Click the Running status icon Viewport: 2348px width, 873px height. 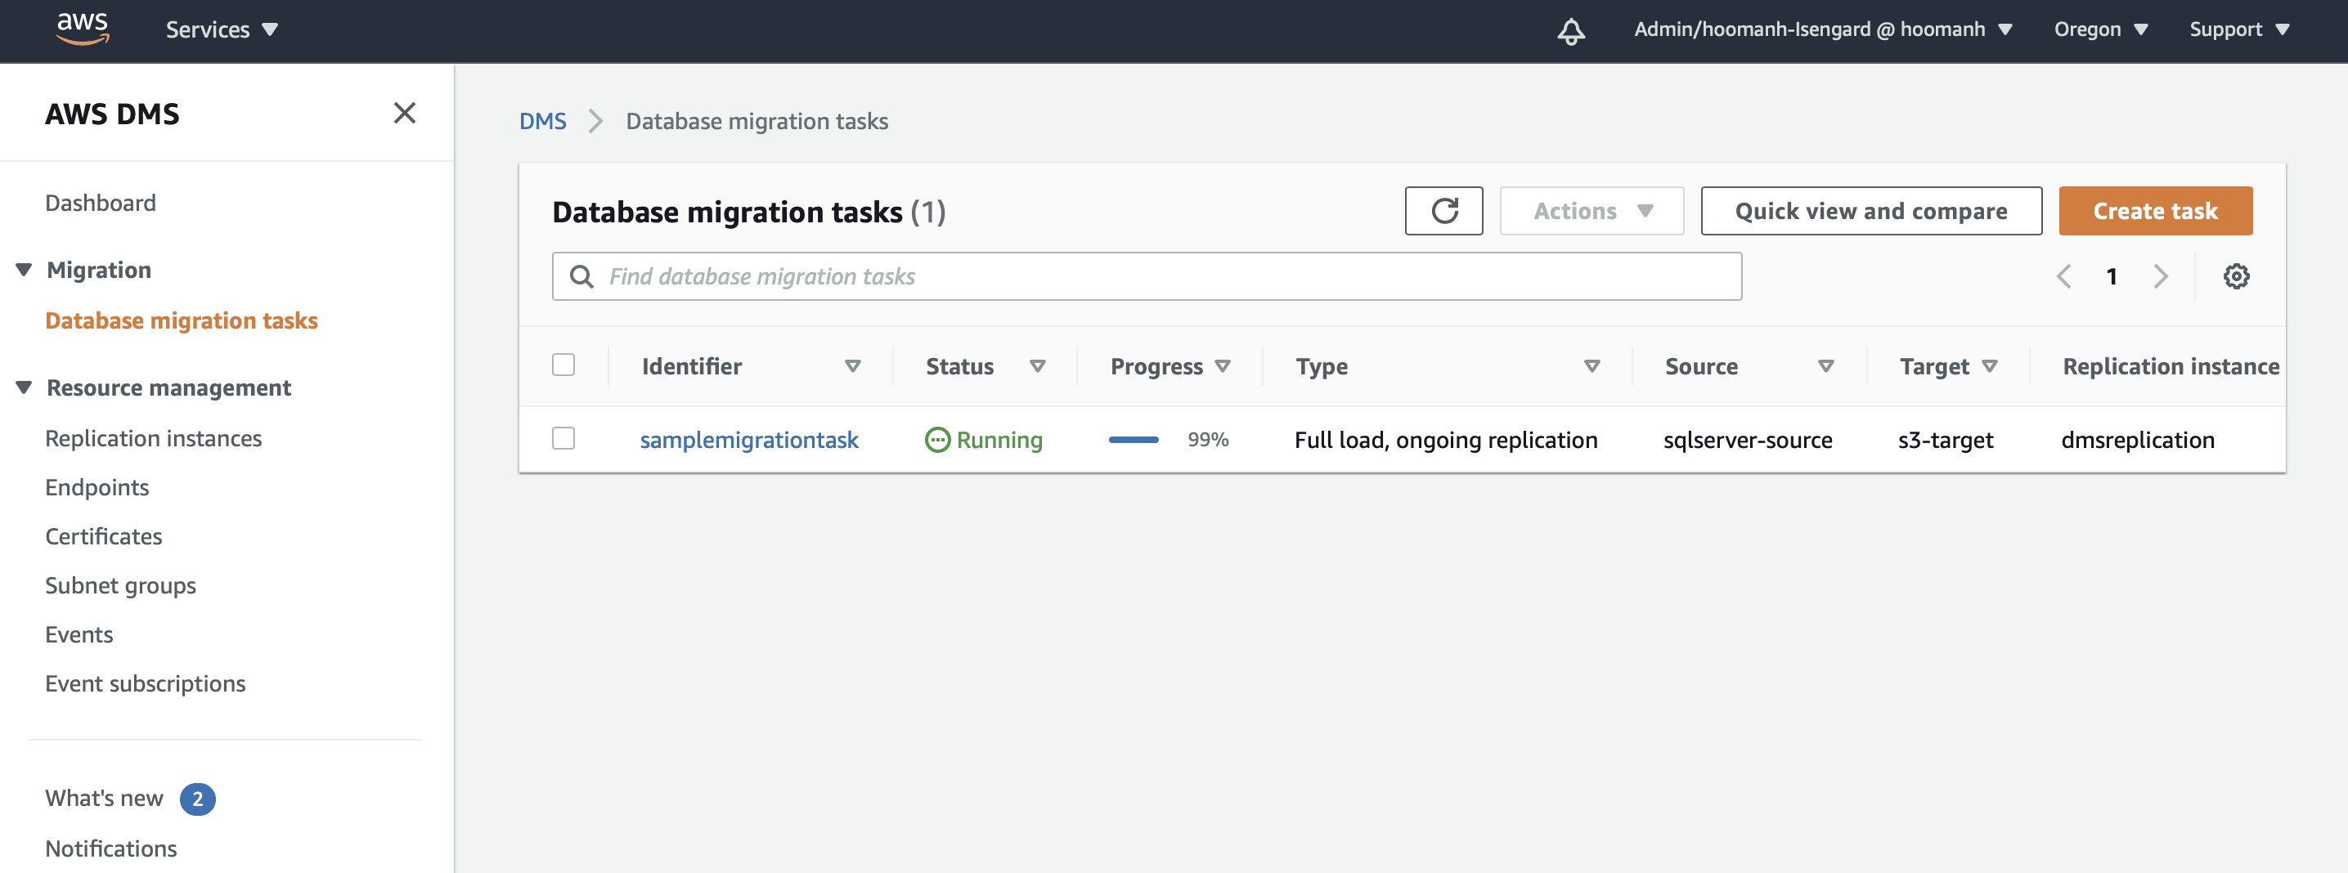pos(937,440)
